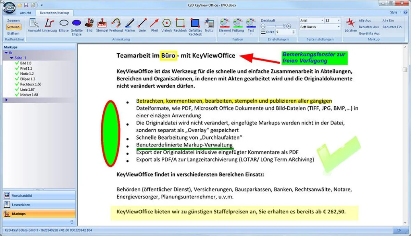The width and height of the screenshot is (411, 236).
Task: Collapse the Seite 1 tree node
Action: (12, 58)
